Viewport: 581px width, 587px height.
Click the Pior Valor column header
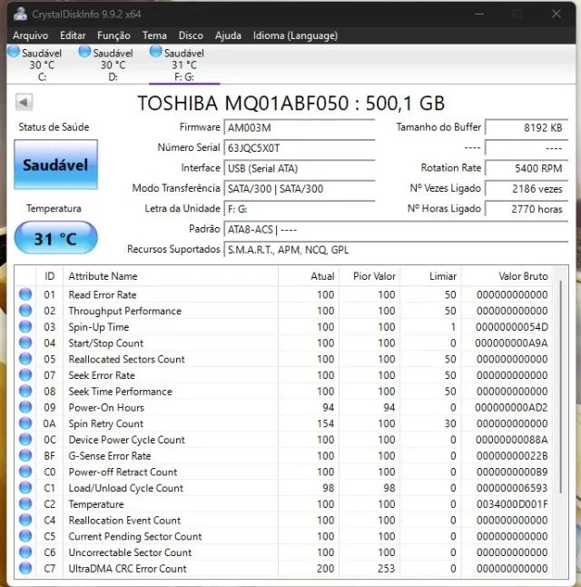click(369, 276)
